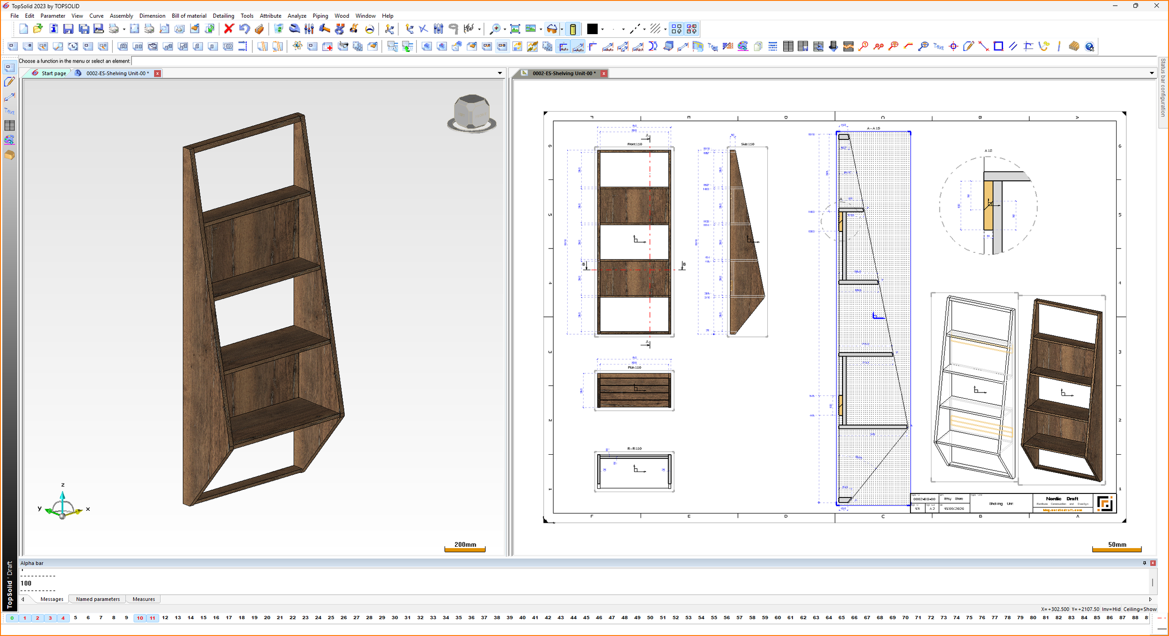The width and height of the screenshot is (1169, 636).
Task: Open the line thickness dropdown arrow
Action: coord(623,29)
